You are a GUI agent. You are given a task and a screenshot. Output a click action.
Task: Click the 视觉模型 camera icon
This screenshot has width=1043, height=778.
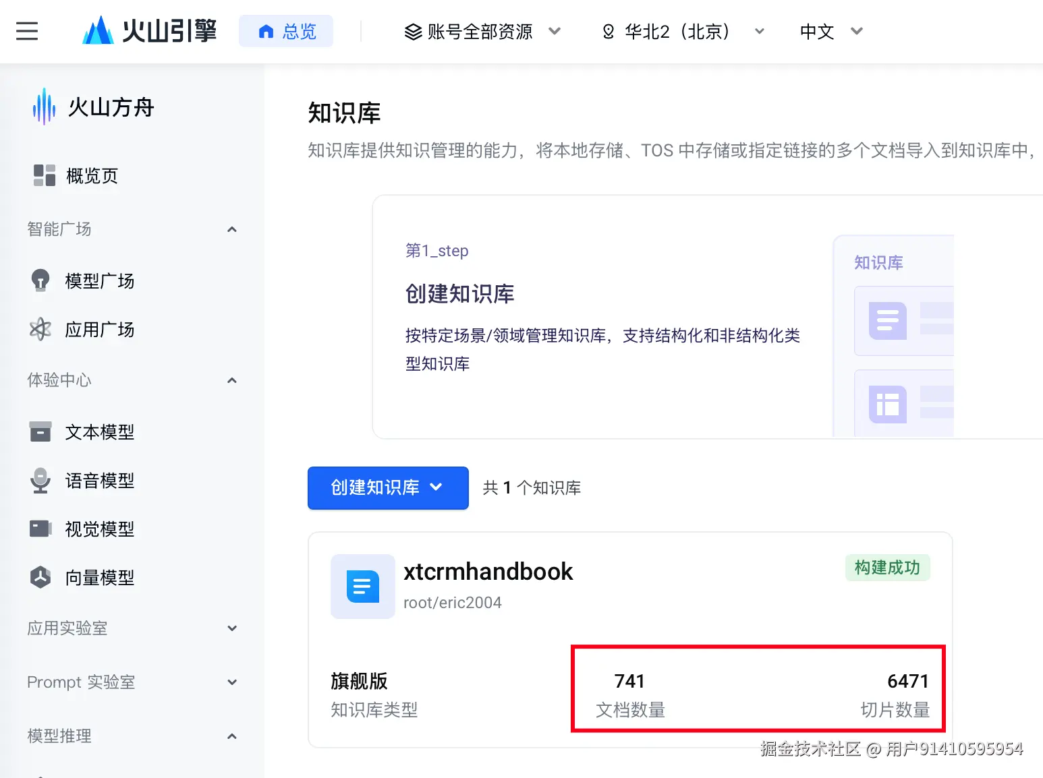(40, 529)
